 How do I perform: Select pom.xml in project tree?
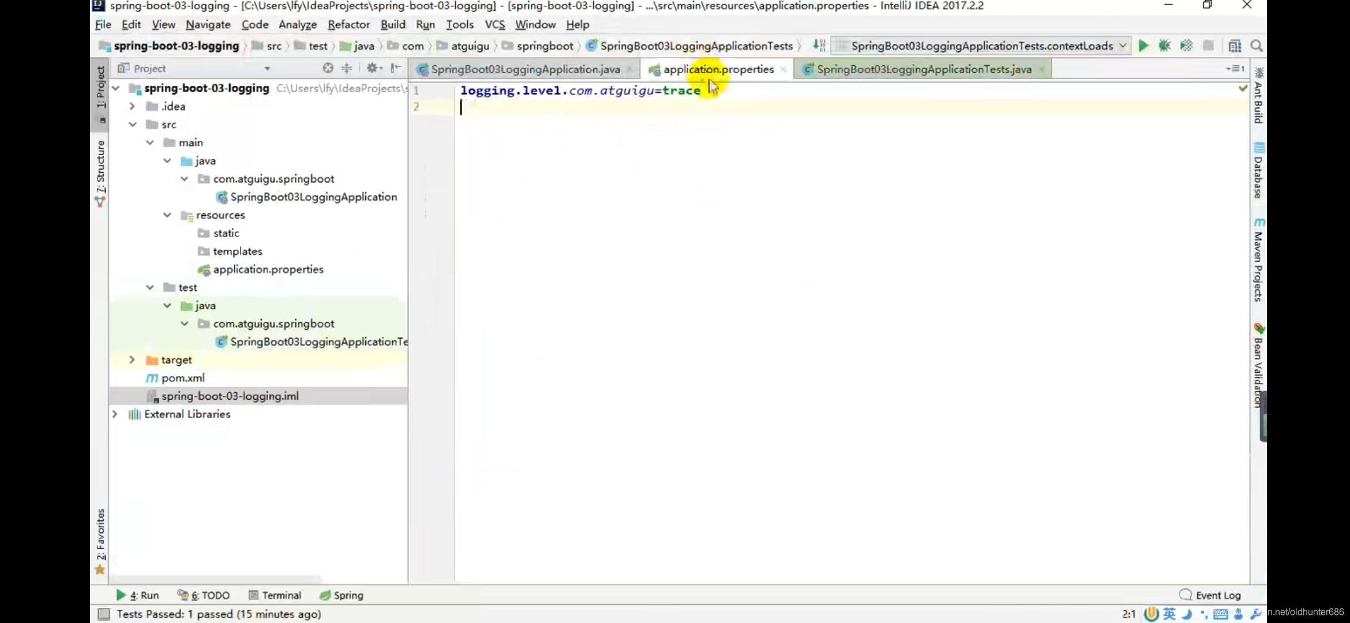tap(183, 378)
